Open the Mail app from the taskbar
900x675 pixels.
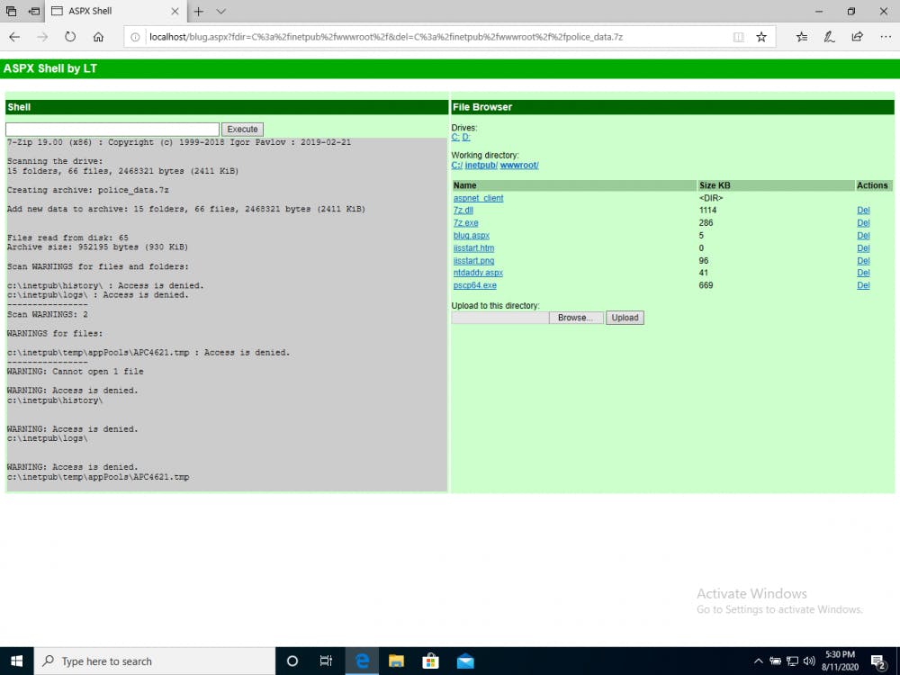[x=465, y=661]
